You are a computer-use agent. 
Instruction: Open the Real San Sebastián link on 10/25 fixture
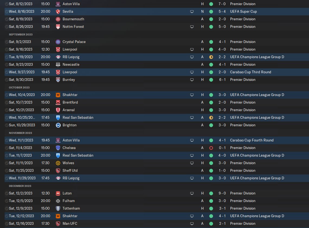78,118
